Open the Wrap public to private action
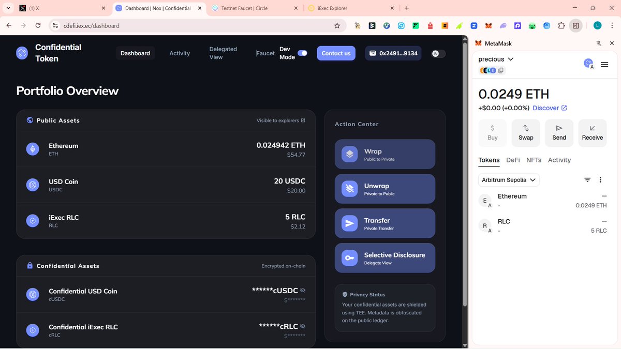The image size is (621, 349). point(385,154)
